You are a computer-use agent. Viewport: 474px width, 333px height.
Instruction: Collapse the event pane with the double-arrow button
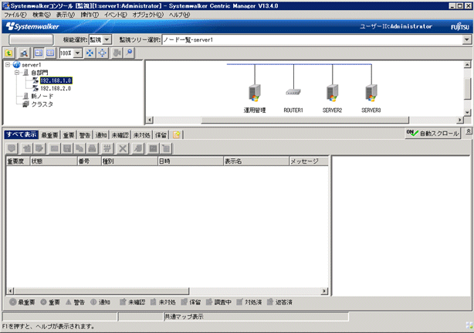pyautogui.click(x=469, y=131)
